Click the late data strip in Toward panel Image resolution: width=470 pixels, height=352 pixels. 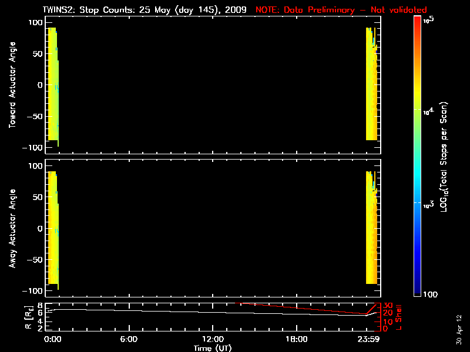point(372,84)
